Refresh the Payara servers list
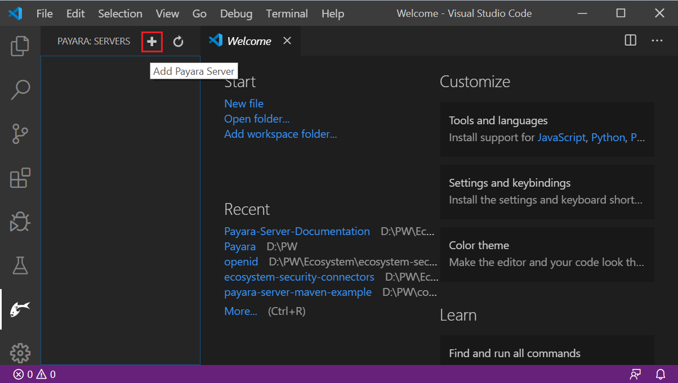The image size is (678, 383). coord(179,42)
